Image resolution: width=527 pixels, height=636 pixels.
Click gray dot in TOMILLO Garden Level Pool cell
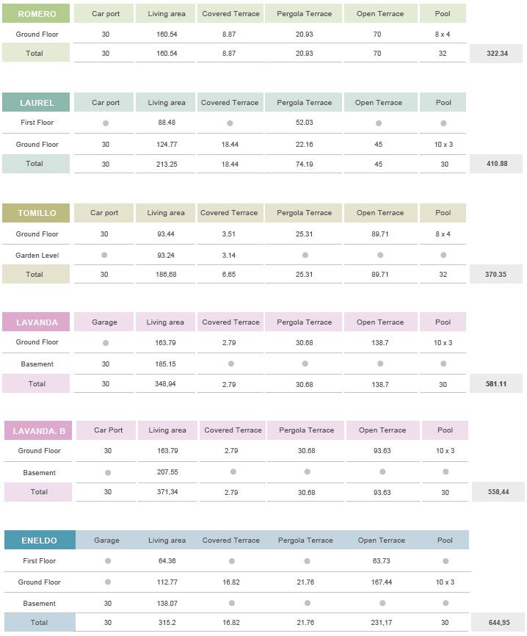(x=443, y=256)
